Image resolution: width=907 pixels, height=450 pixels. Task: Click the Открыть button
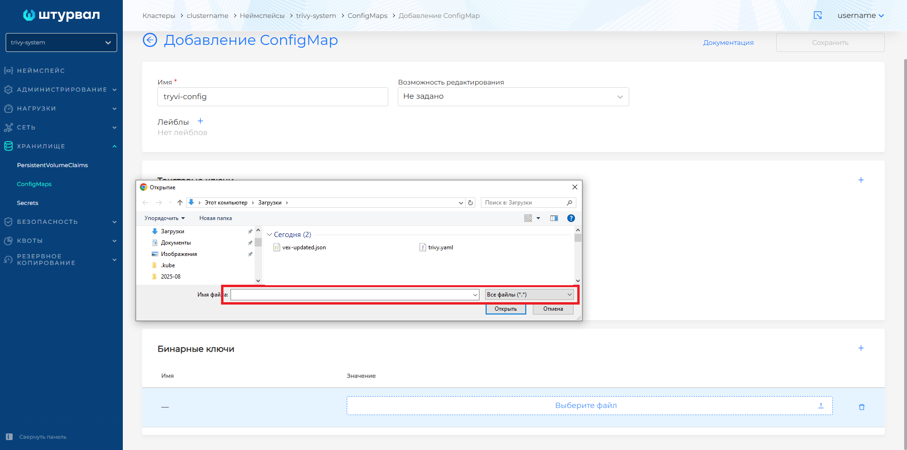[505, 309]
